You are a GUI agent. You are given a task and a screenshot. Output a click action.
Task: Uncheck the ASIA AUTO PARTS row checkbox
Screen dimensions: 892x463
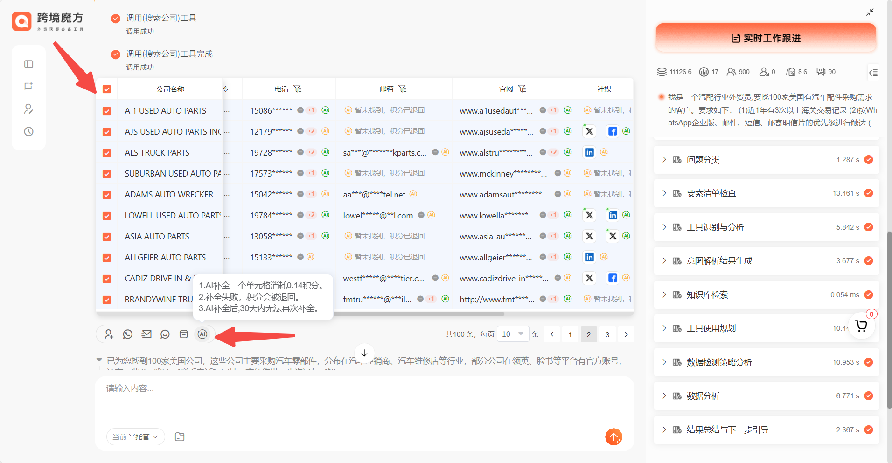click(x=107, y=237)
